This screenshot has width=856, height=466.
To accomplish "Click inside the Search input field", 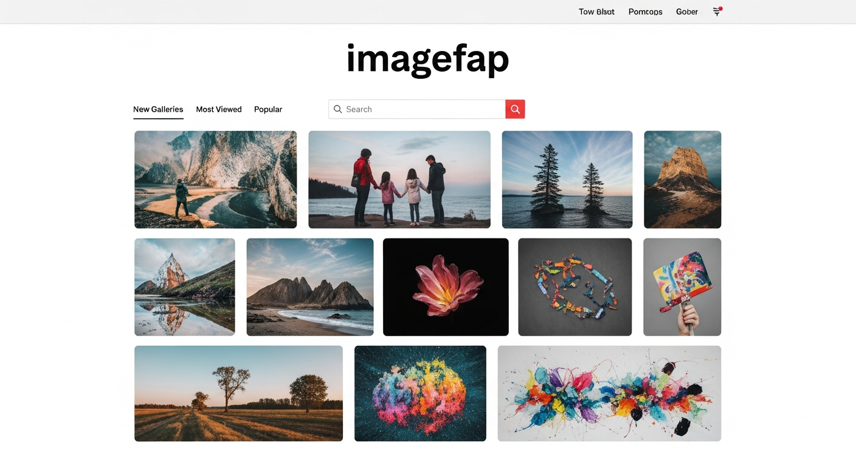I will click(x=419, y=109).
